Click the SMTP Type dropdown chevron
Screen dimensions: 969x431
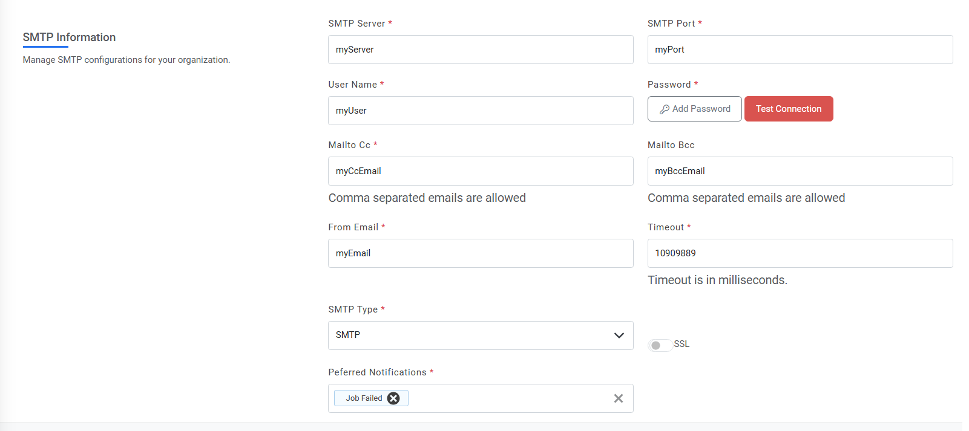[619, 335]
